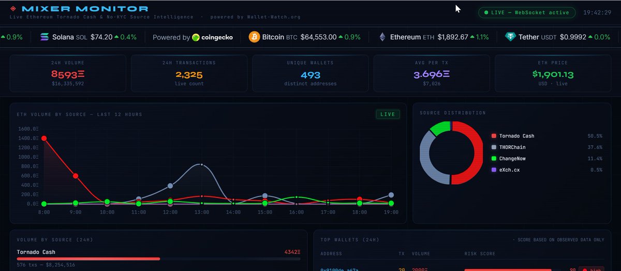Click the 11.4% ChangeNow percentage

(596, 159)
